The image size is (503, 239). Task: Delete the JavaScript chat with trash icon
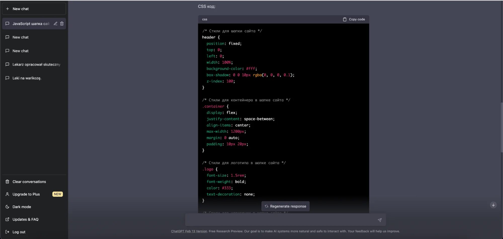62,24
